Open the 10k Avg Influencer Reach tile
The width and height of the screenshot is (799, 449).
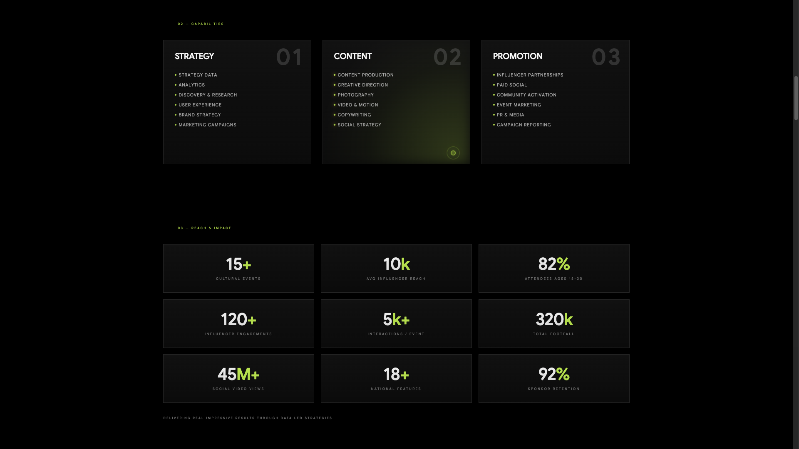coord(396,268)
